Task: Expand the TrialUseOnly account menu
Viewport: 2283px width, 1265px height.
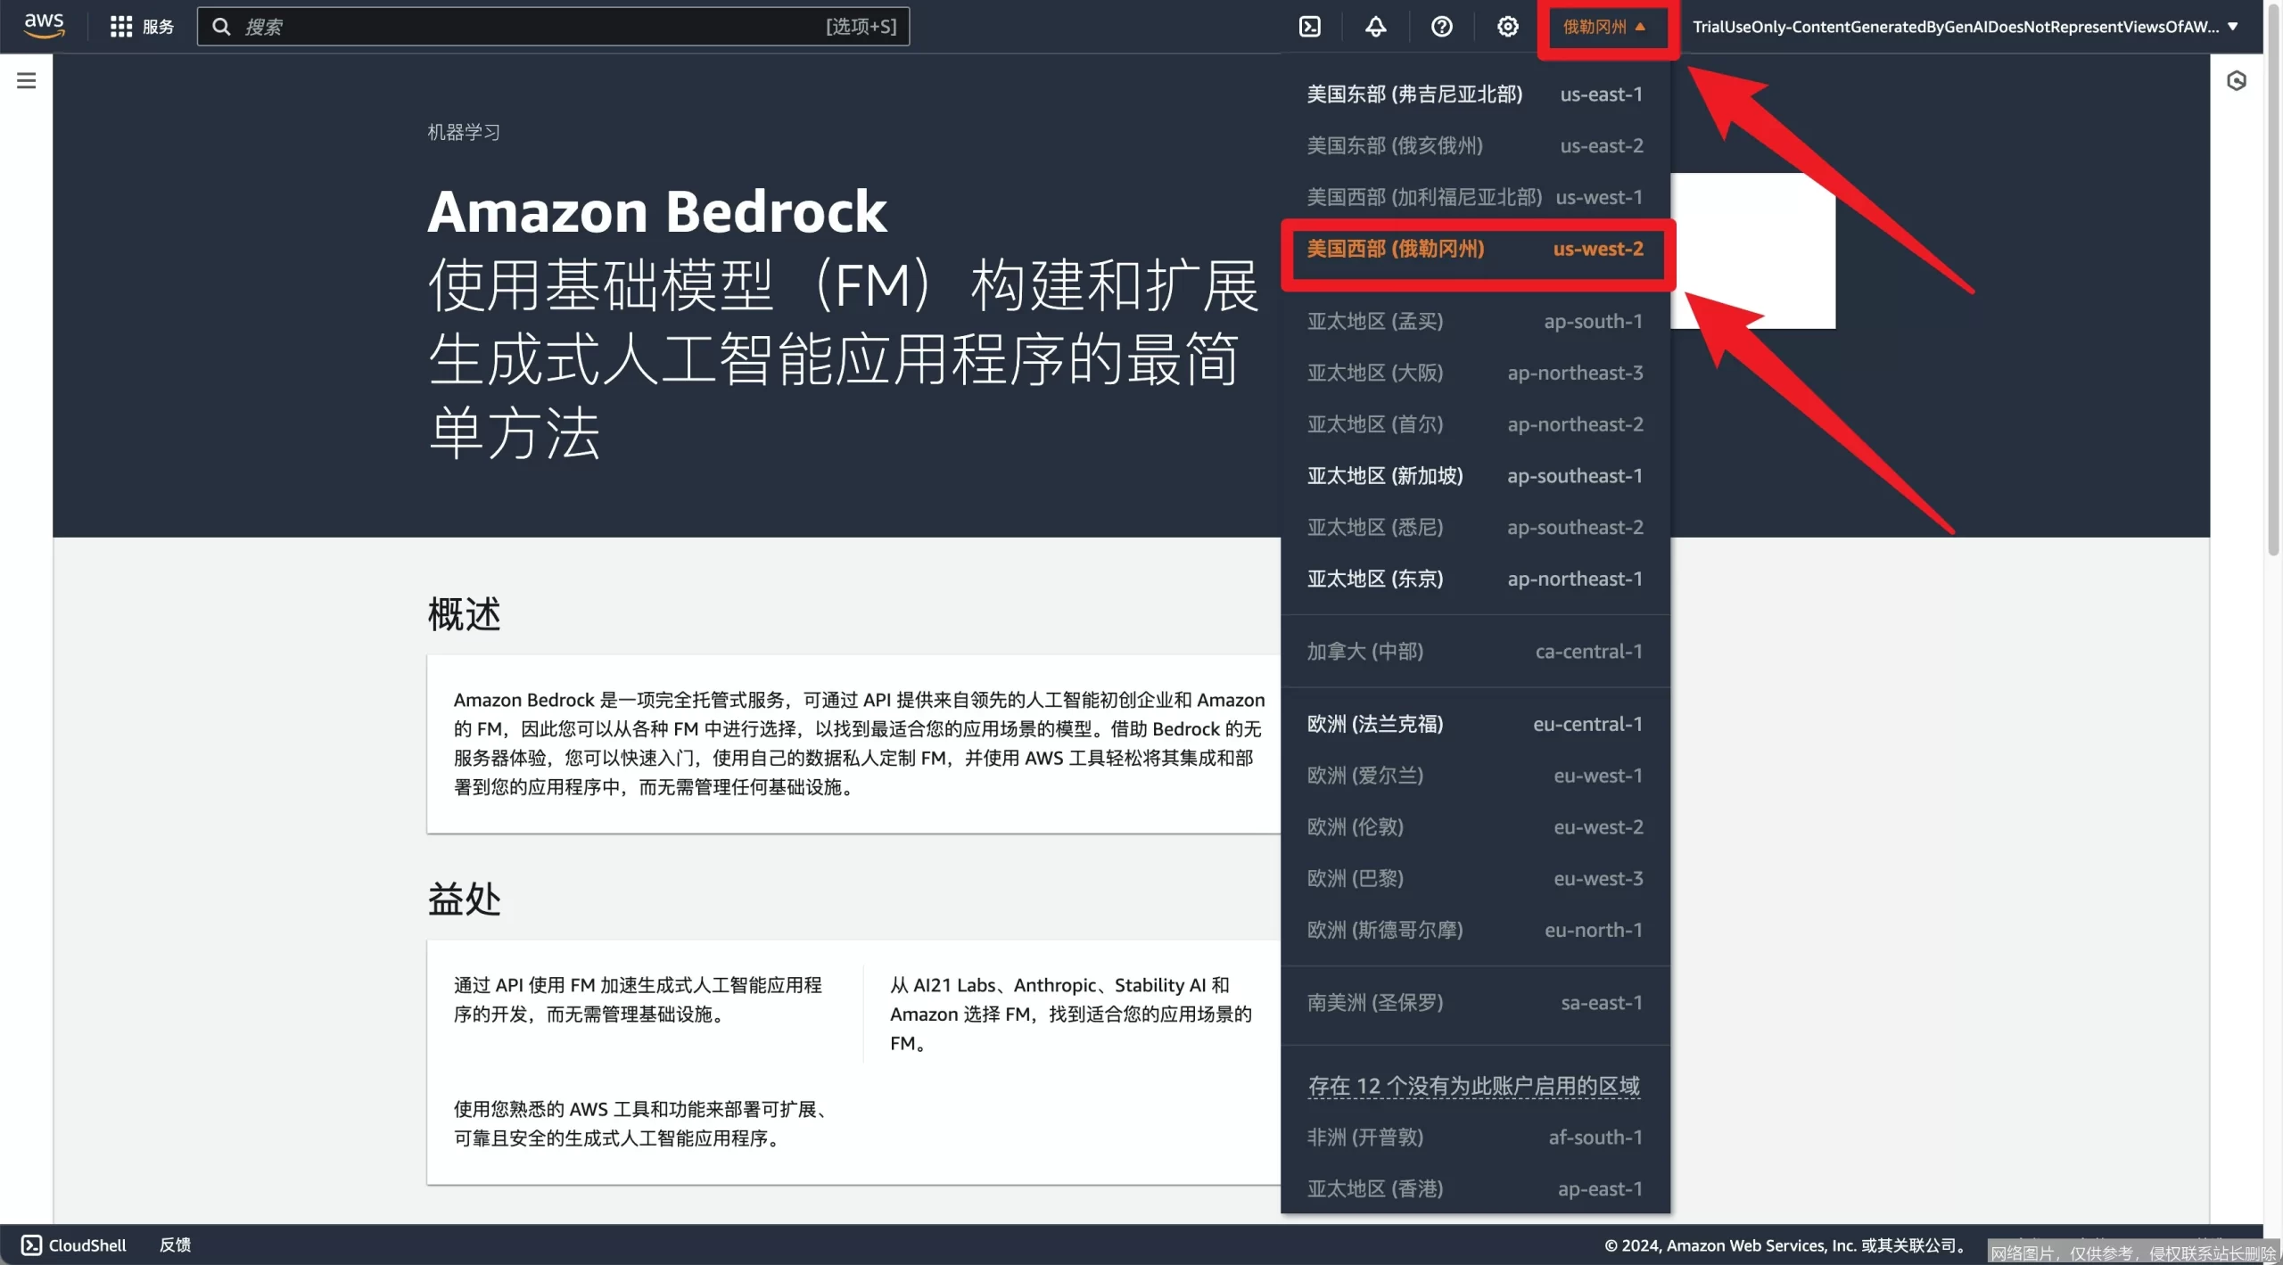Action: click(x=1966, y=27)
